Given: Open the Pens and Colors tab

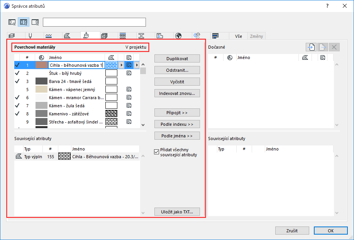Looking at the screenshot, I should coord(30,36).
